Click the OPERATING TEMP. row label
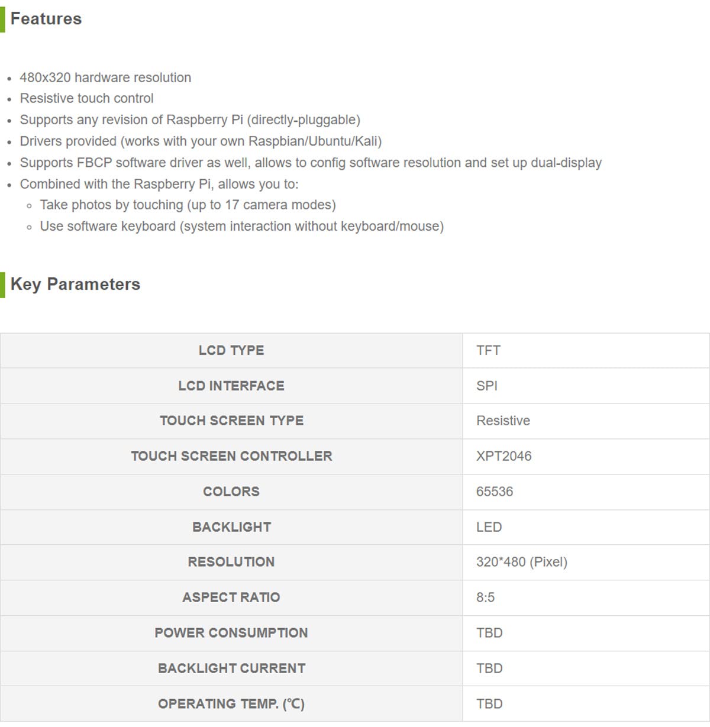The height and width of the screenshot is (727, 710). click(x=231, y=704)
